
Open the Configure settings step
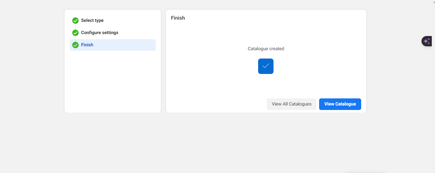click(100, 33)
